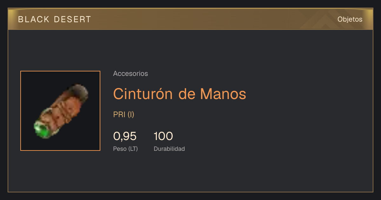Click the word Cinturón in the title
The image size is (381, 200).
tap(143, 94)
